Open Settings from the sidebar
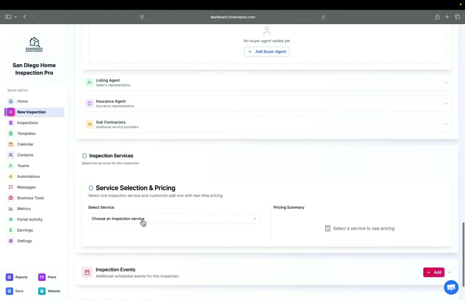The image size is (465, 300). pos(24,241)
